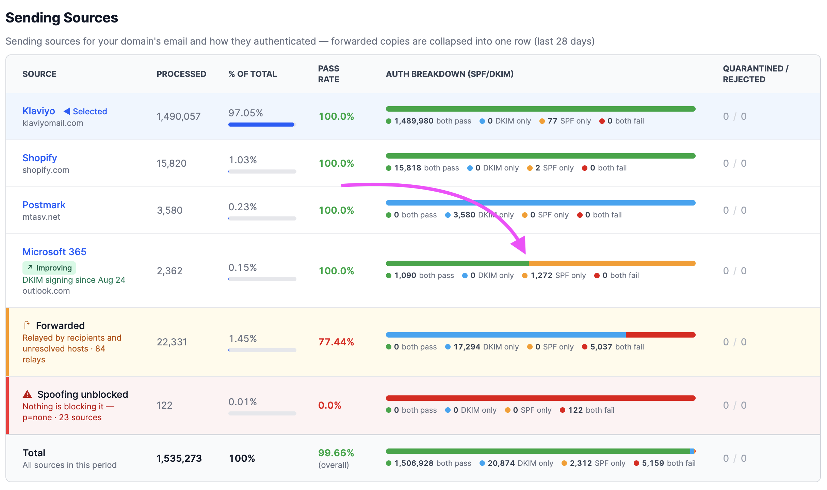The image size is (827, 490).
Task: Click the 77.44% pass rate in Forwarded row
Action: (336, 342)
